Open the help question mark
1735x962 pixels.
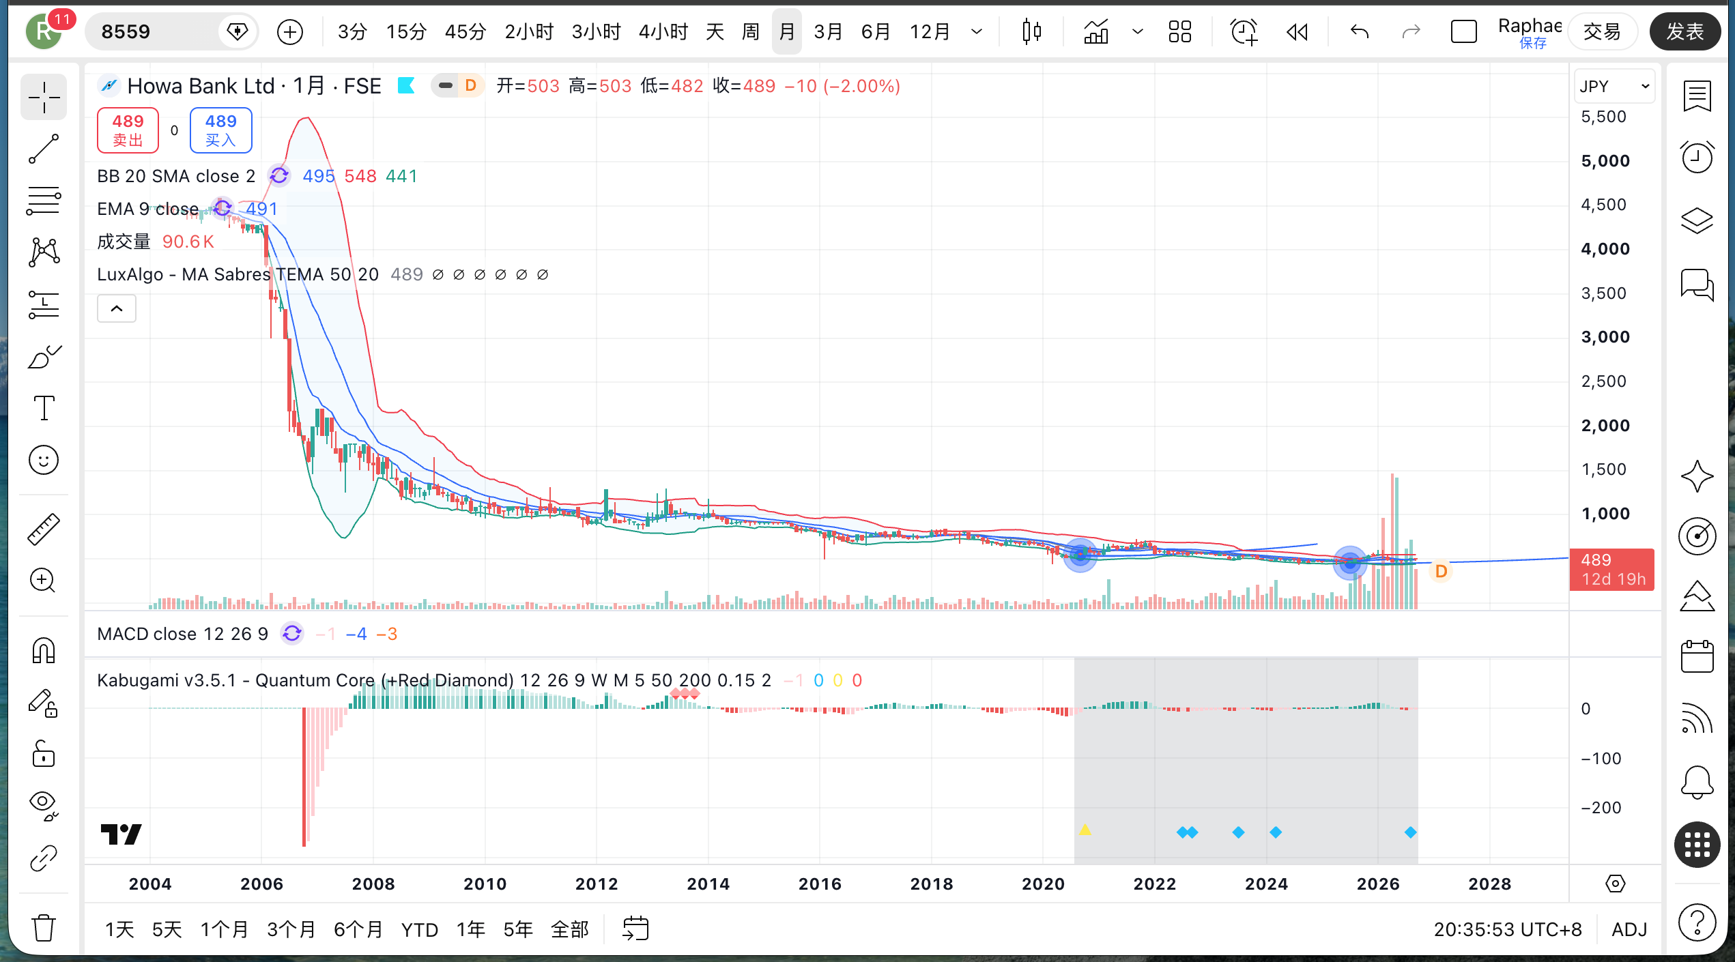point(1697,922)
